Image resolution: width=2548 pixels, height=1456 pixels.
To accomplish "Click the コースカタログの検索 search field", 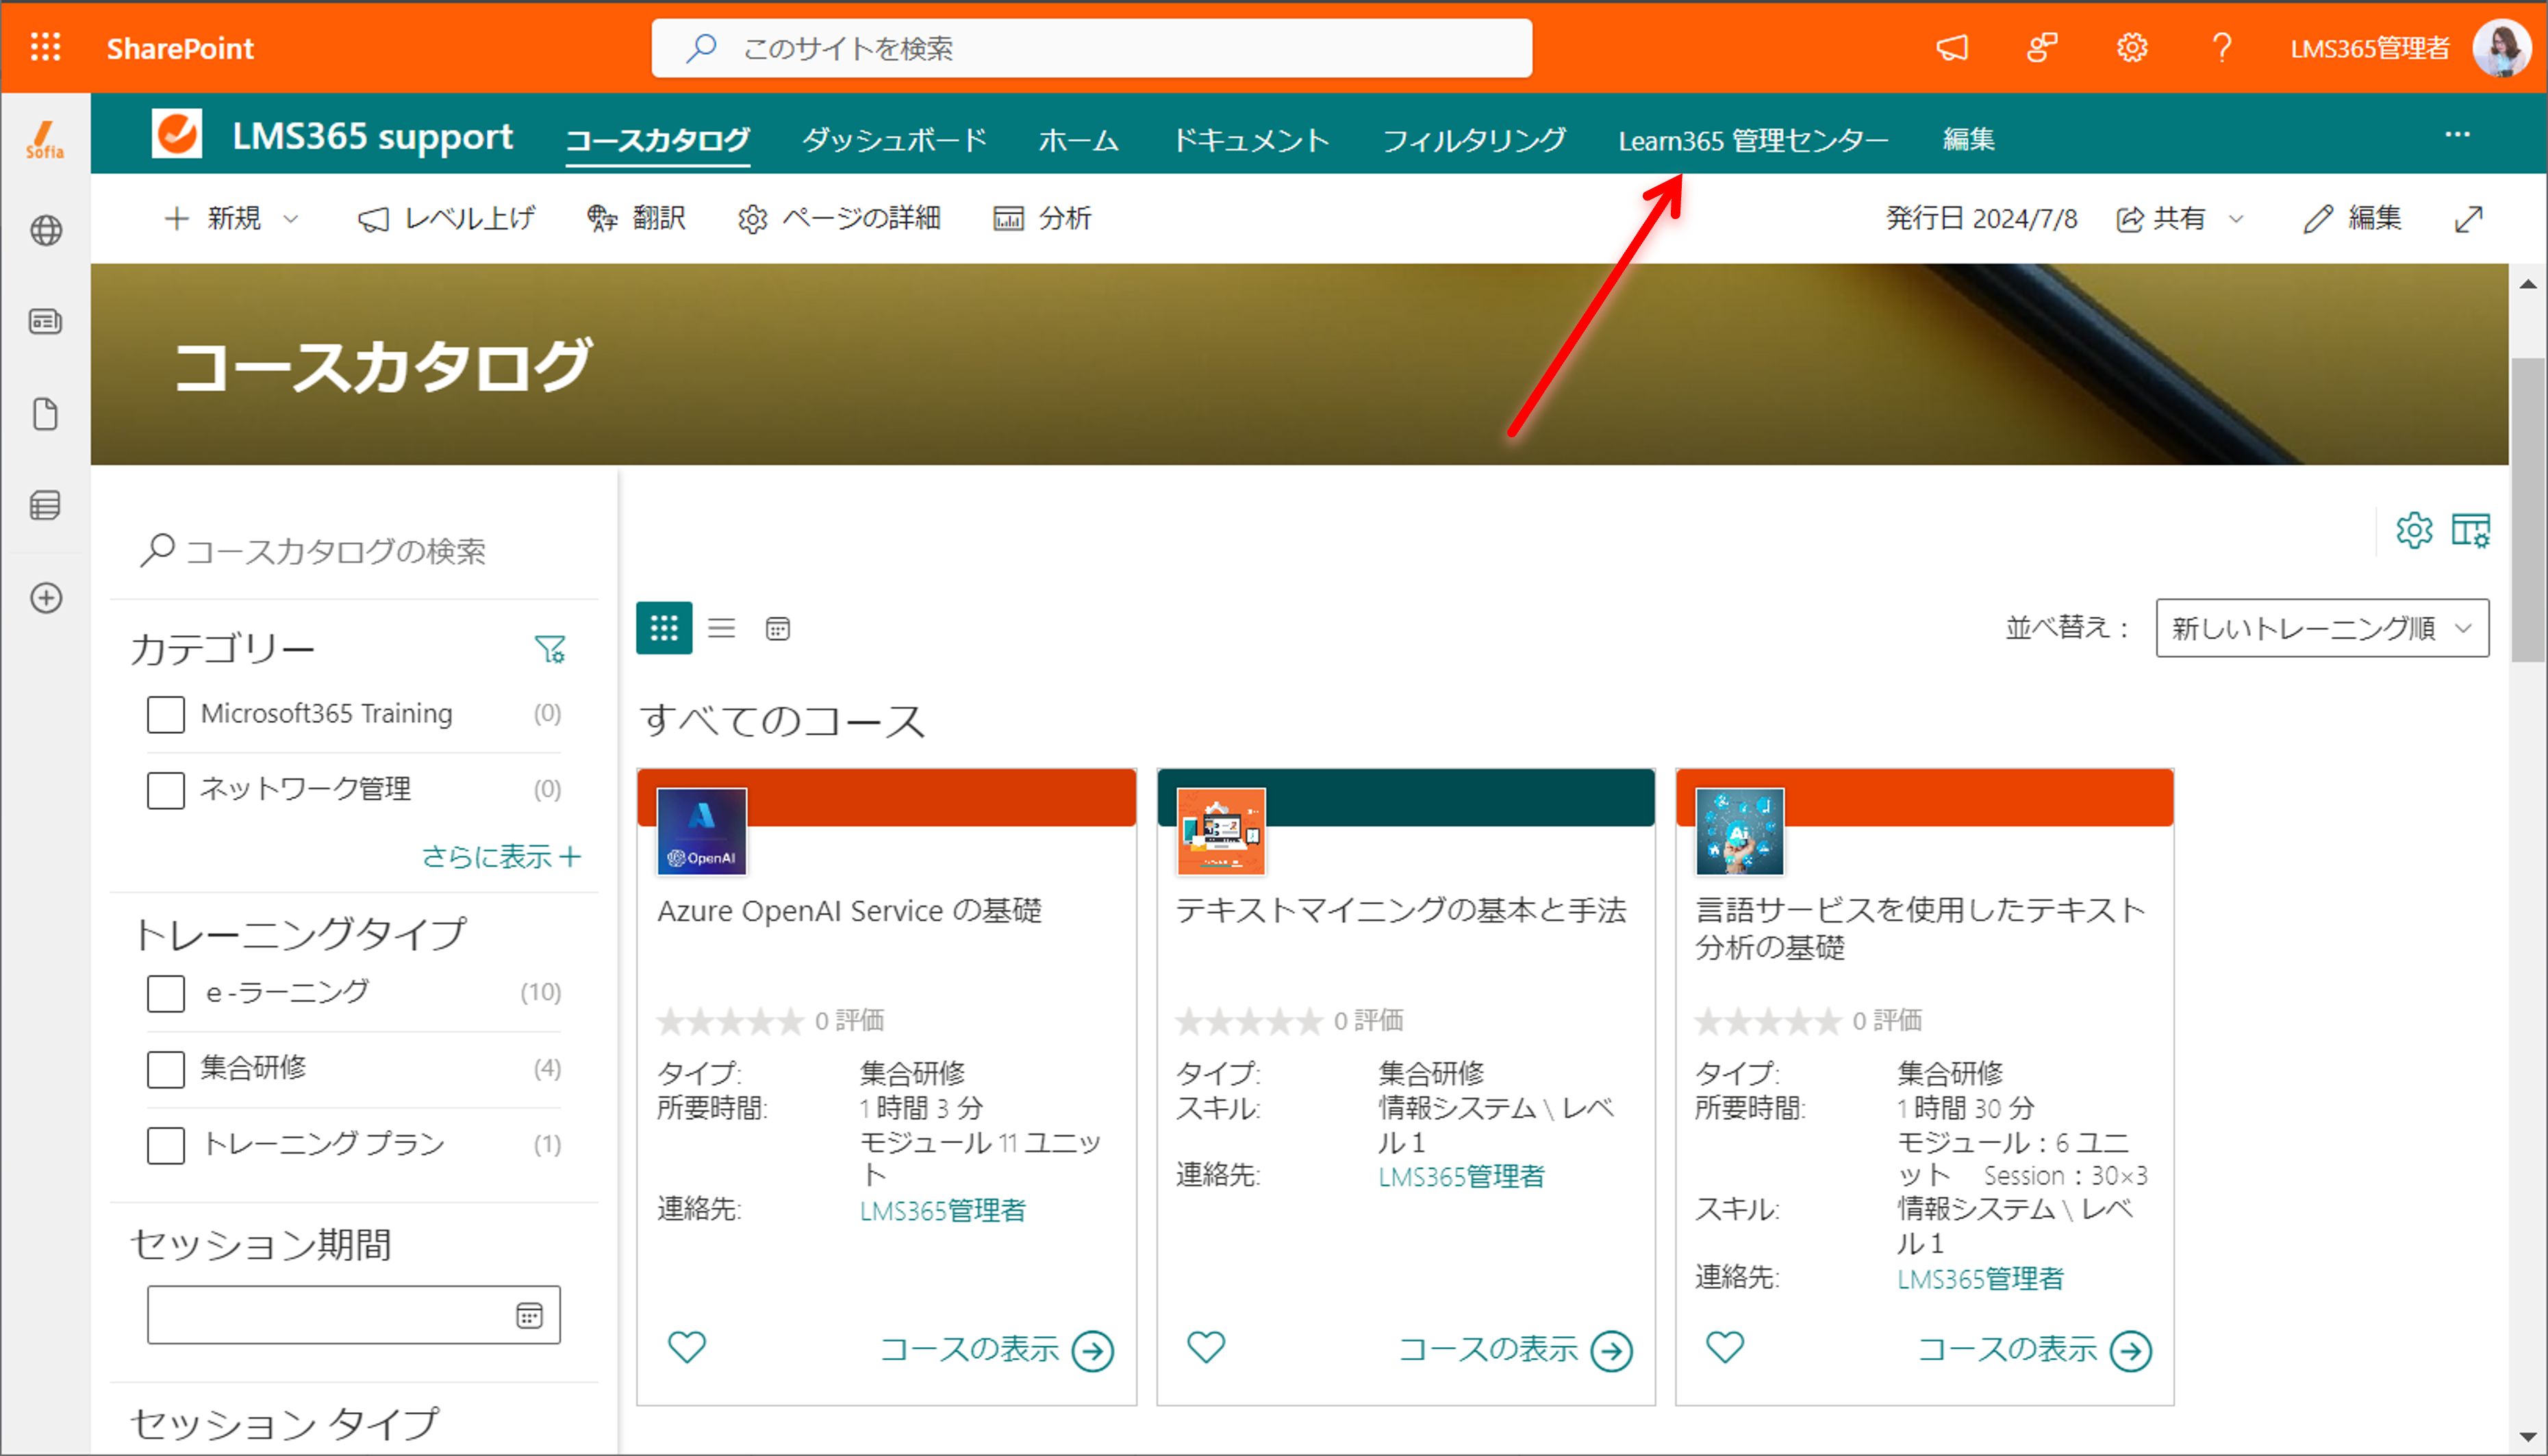I will 355,550.
